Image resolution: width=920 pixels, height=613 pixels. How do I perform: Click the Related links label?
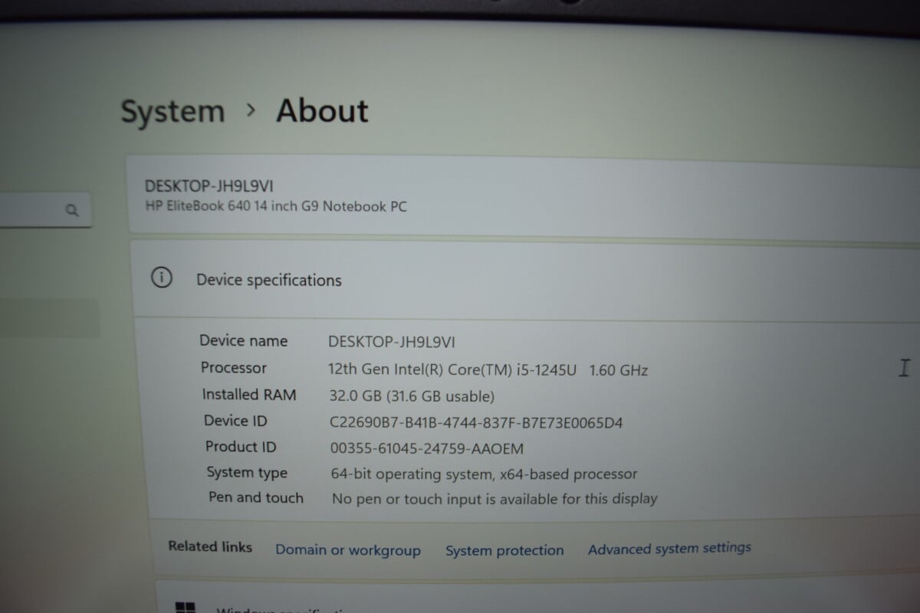(x=210, y=547)
